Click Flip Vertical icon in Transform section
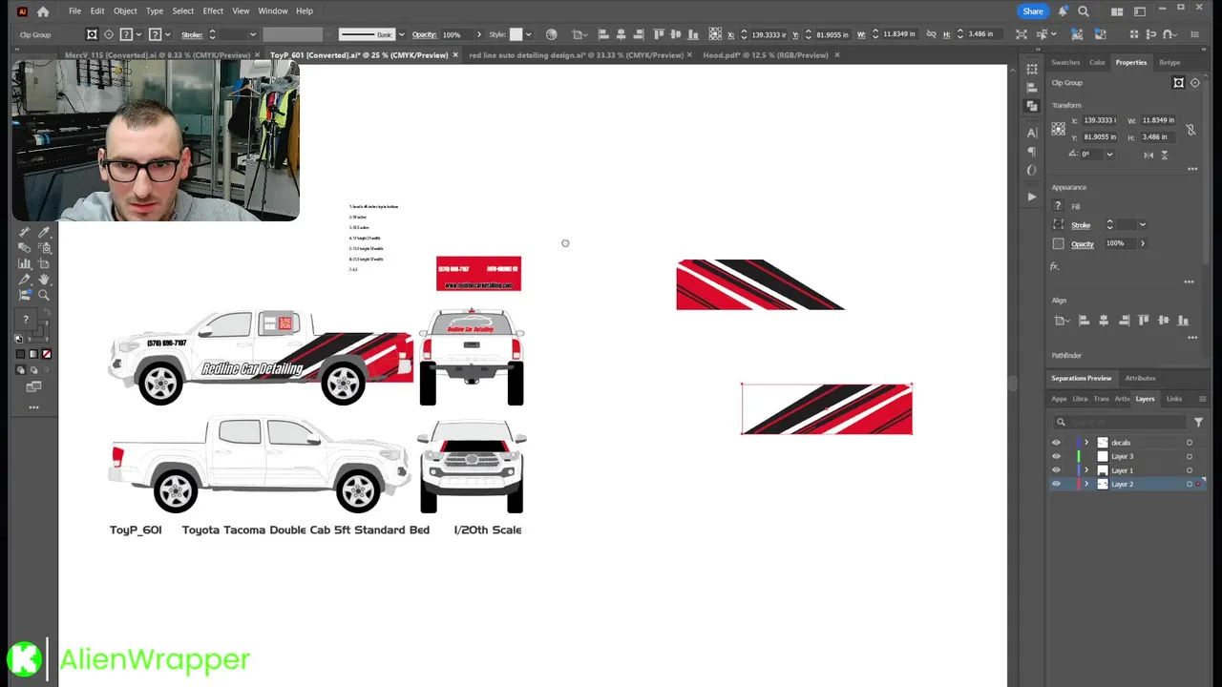Viewport: 1222px width, 687px height. pos(1164,155)
